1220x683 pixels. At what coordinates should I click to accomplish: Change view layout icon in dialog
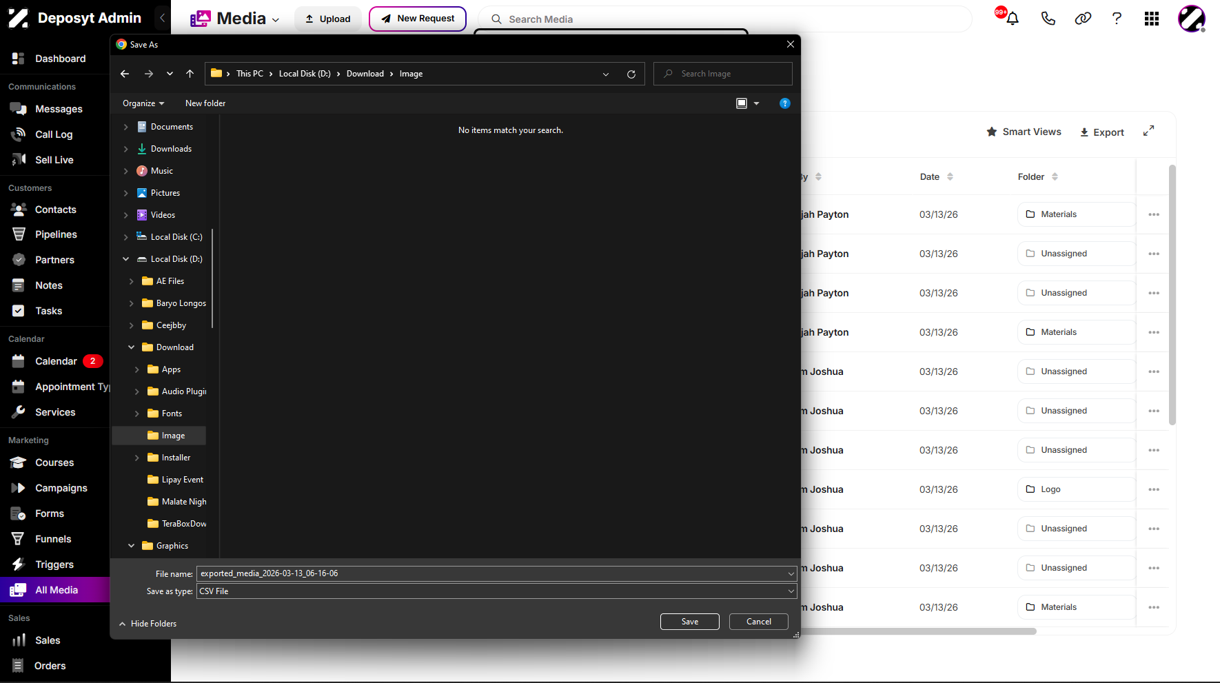click(742, 103)
